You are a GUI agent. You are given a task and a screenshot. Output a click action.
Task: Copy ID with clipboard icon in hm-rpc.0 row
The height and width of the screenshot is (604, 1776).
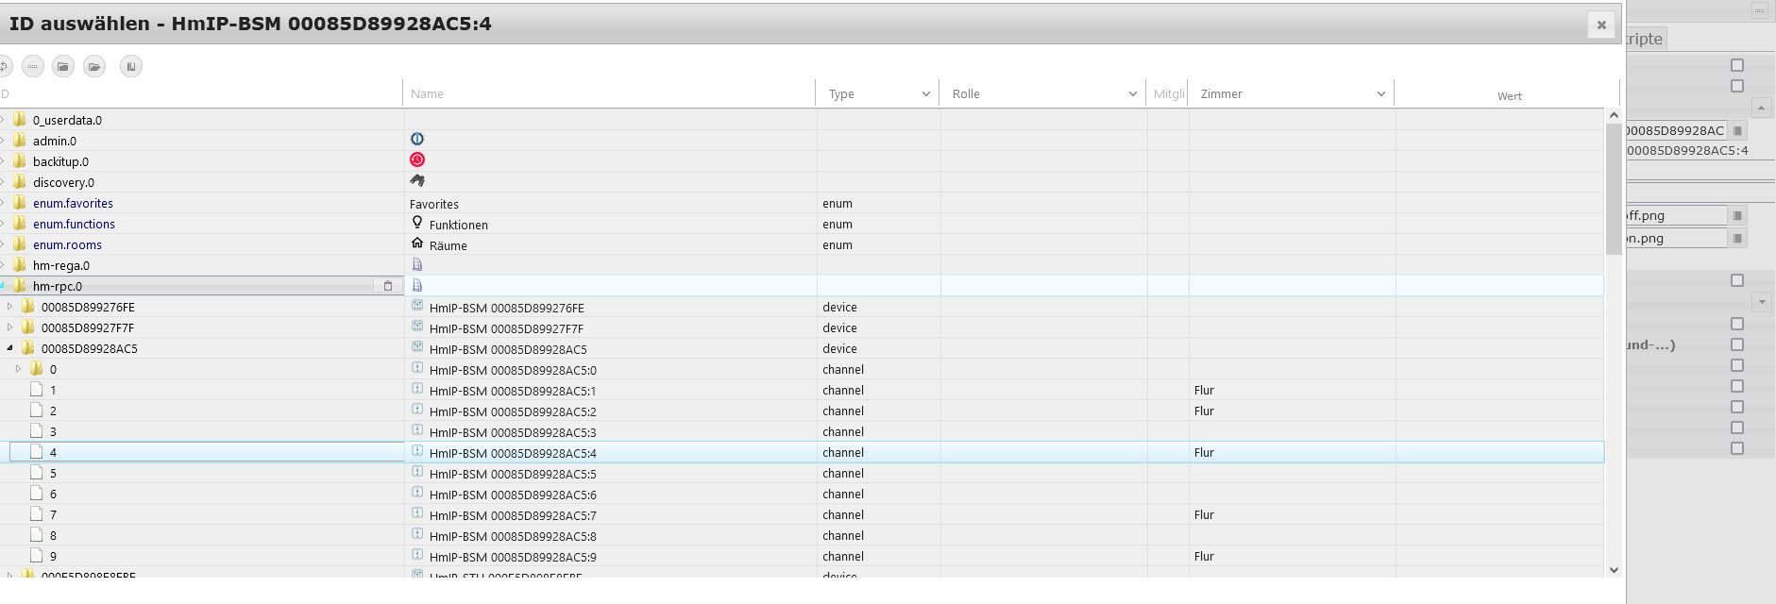(387, 286)
